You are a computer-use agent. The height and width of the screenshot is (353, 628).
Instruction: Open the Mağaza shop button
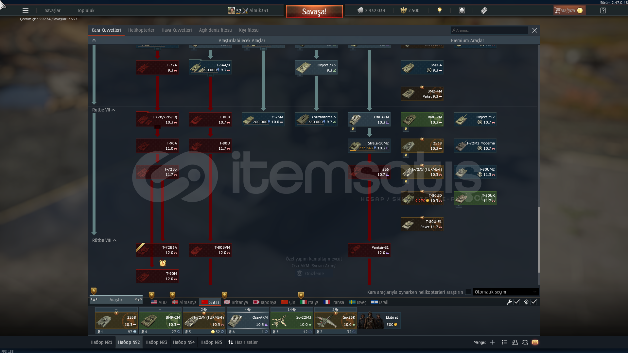pos(569,10)
